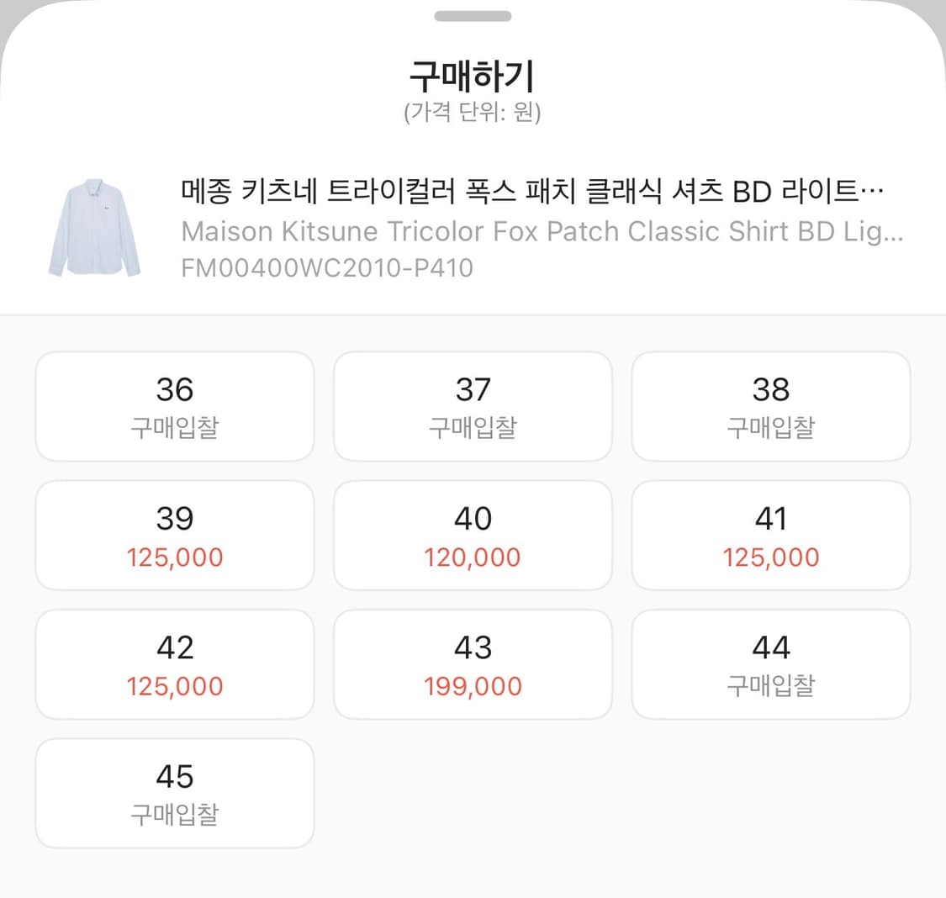Tap the drag handle above the sheet
The width and height of the screenshot is (946, 898).
tap(473, 15)
